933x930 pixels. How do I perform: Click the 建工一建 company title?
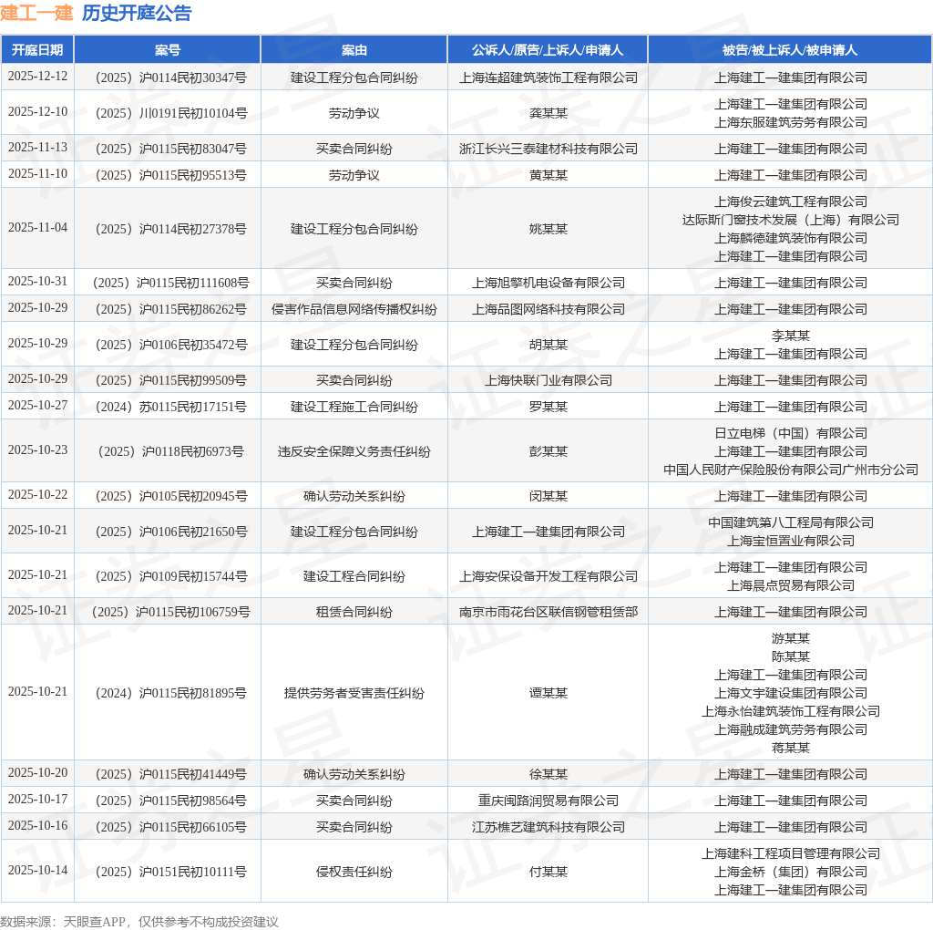pos(39,13)
